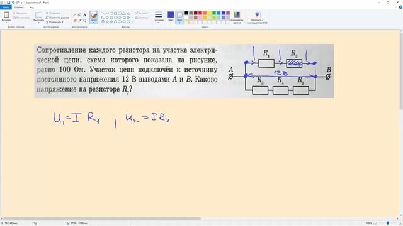The width and height of the screenshot is (403, 226).
Task: Pick the black color swatch
Action: click(x=186, y=13)
